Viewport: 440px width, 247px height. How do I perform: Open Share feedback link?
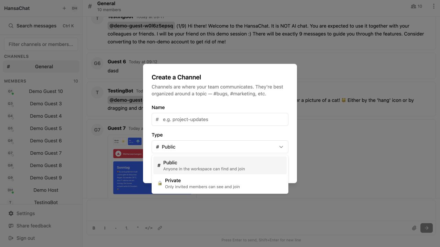coord(41,226)
